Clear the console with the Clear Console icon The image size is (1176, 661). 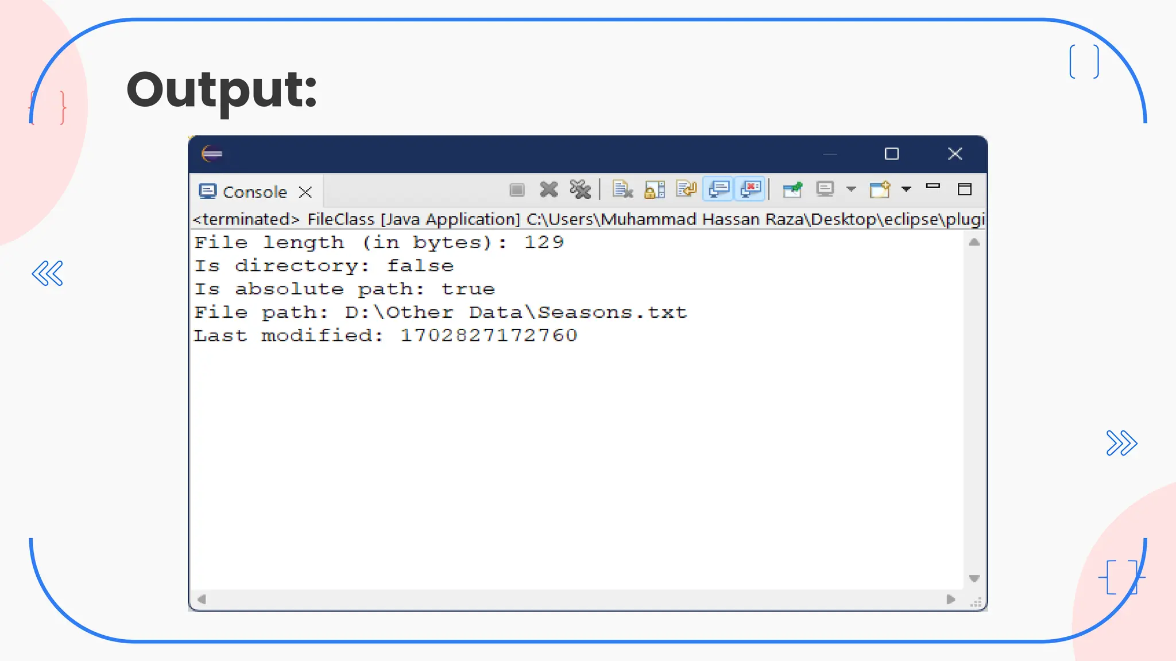coord(622,189)
